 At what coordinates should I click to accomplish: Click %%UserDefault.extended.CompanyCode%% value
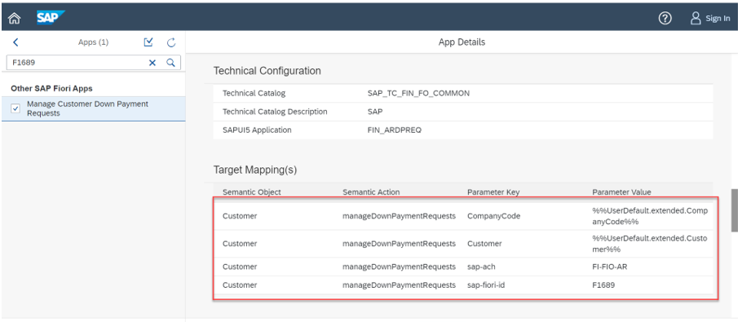tap(650, 216)
